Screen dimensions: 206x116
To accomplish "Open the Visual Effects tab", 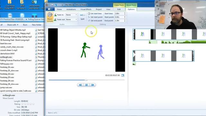I will tap(86, 9).
